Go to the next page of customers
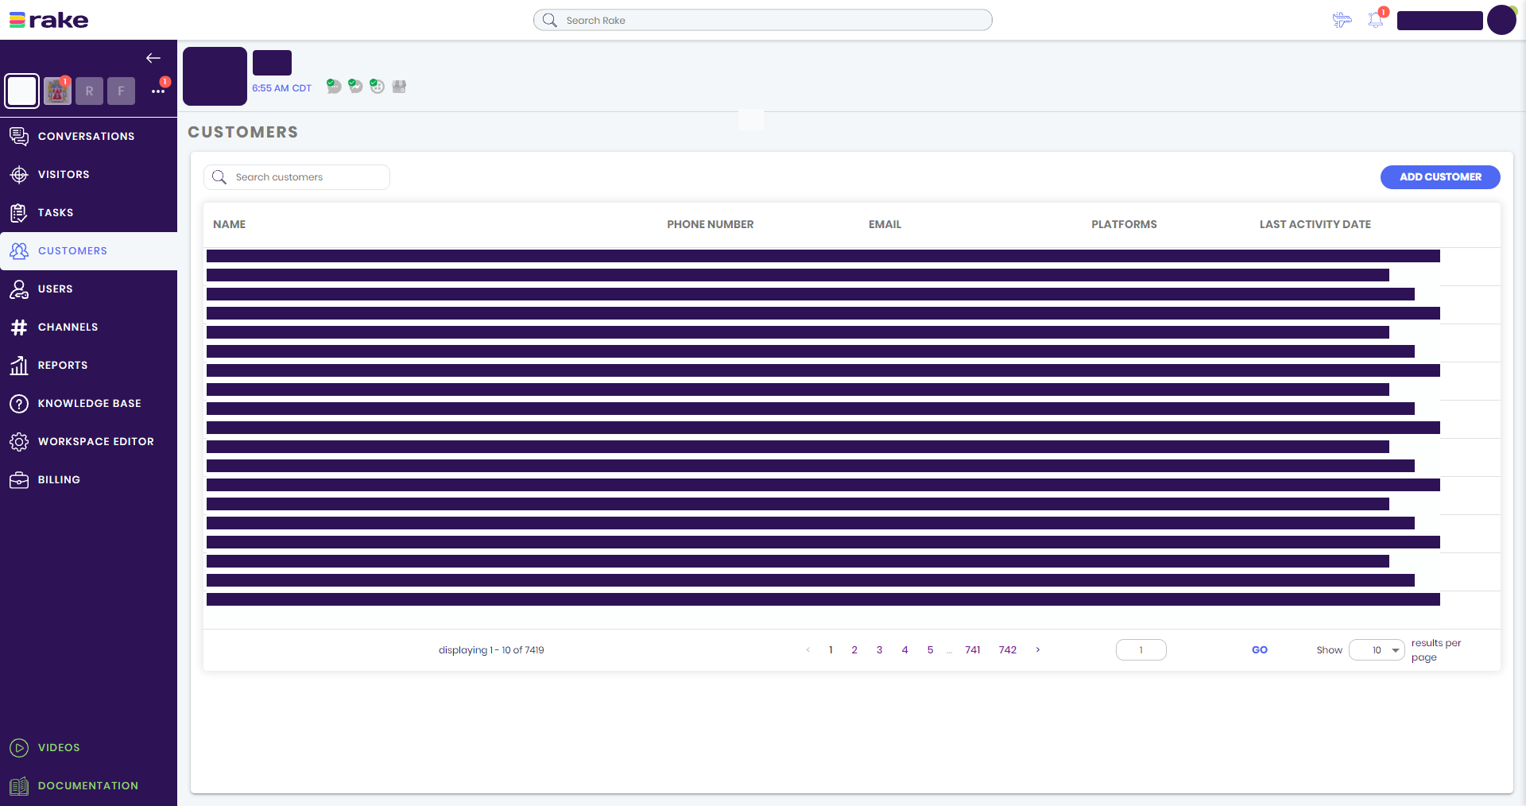The height and width of the screenshot is (806, 1526). pos(1038,650)
